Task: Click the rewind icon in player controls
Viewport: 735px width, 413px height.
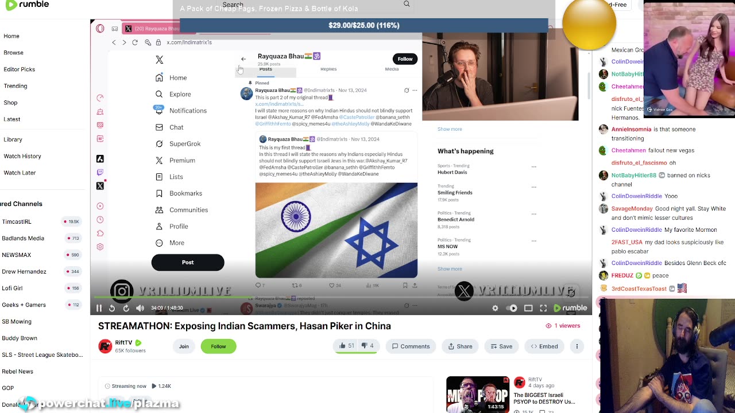Action: click(x=112, y=308)
